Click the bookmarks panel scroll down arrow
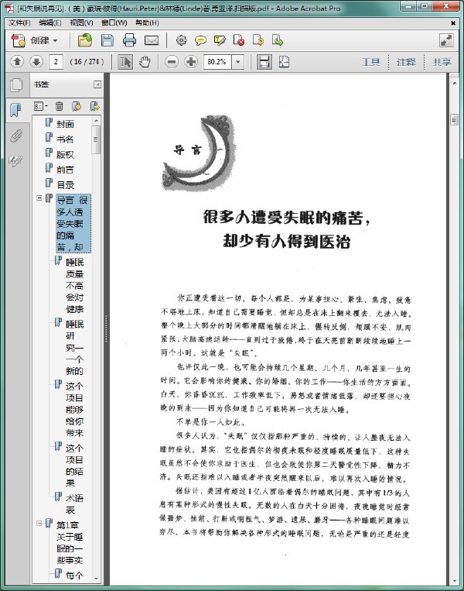 click(96, 578)
